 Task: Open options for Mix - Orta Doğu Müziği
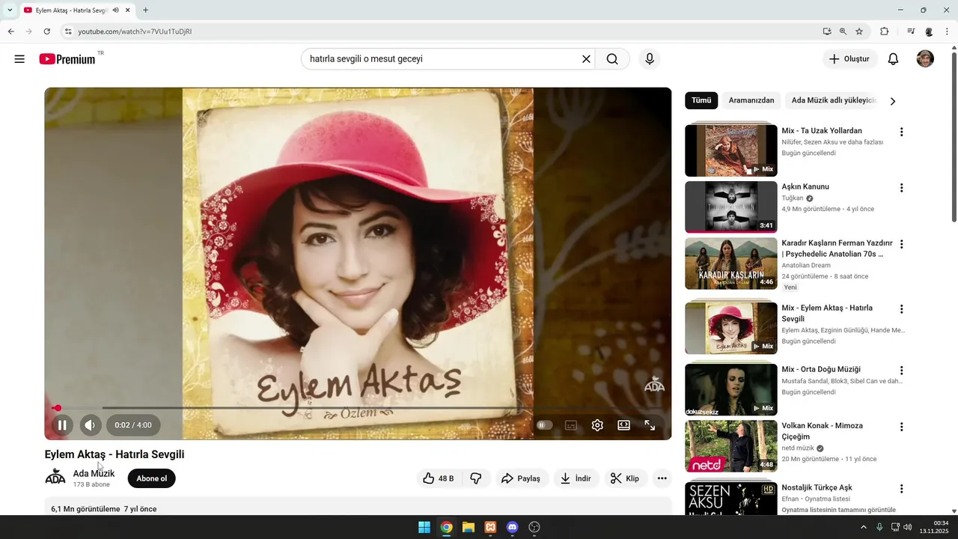[x=901, y=371]
